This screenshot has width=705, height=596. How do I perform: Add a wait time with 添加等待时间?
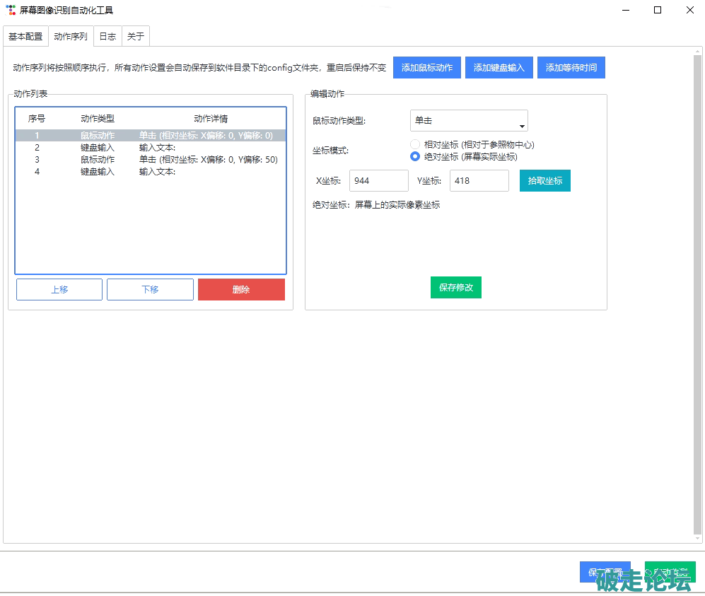click(571, 68)
